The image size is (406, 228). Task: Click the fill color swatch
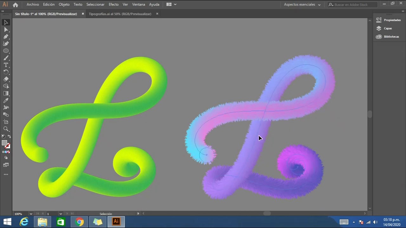[x=4, y=143]
